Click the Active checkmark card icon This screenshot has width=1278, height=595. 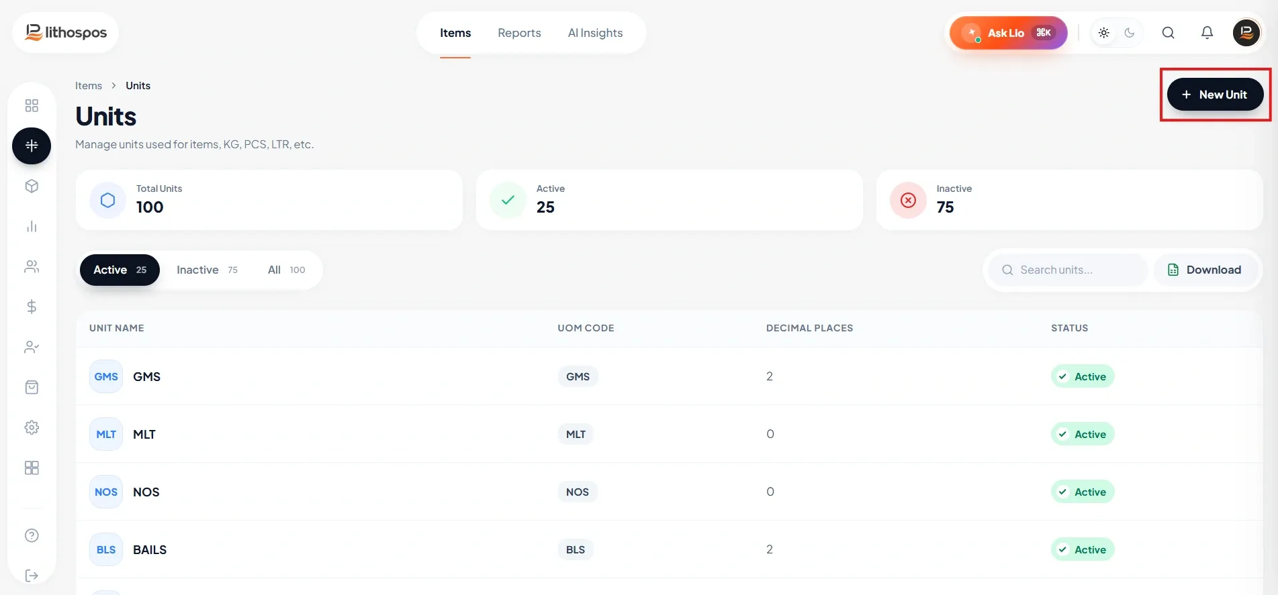508,200
